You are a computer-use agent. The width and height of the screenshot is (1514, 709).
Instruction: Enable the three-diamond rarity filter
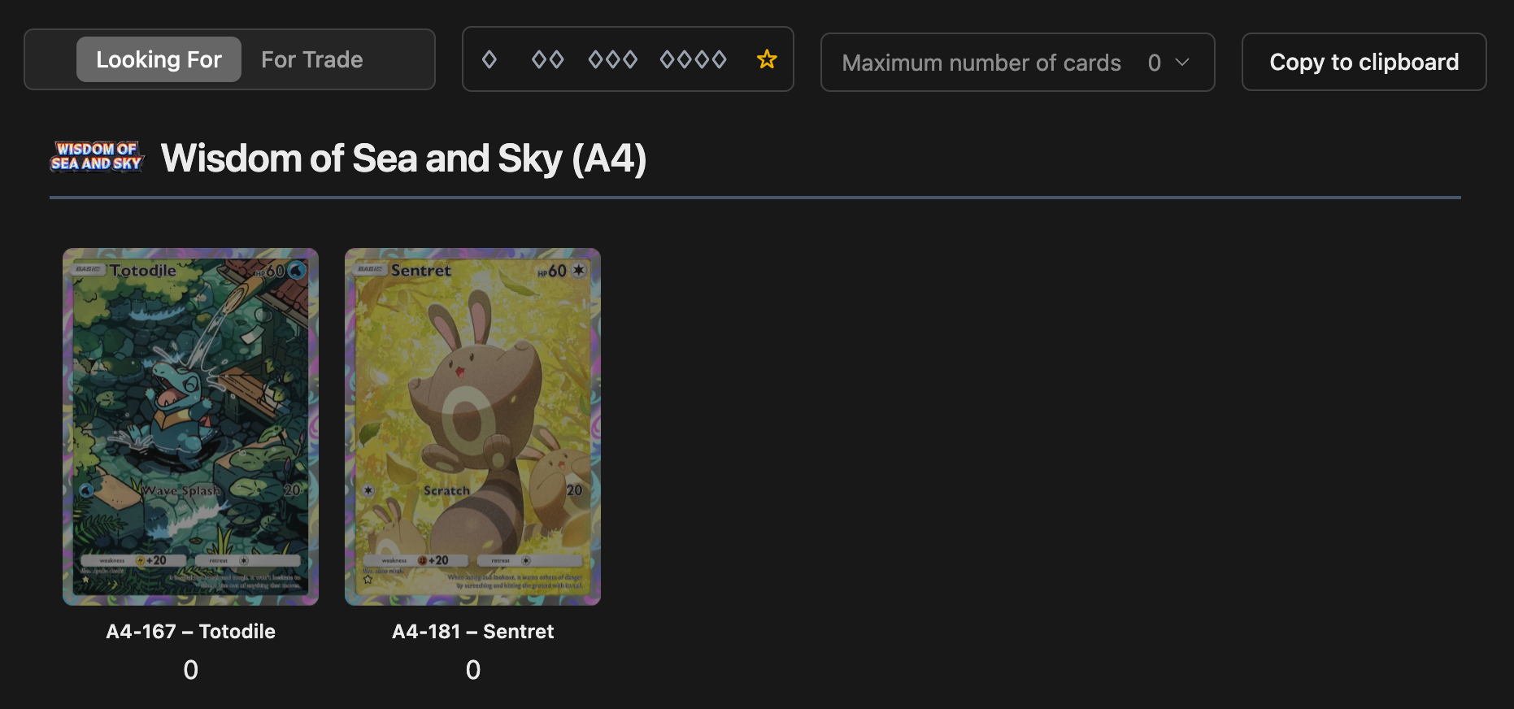point(612,59)
